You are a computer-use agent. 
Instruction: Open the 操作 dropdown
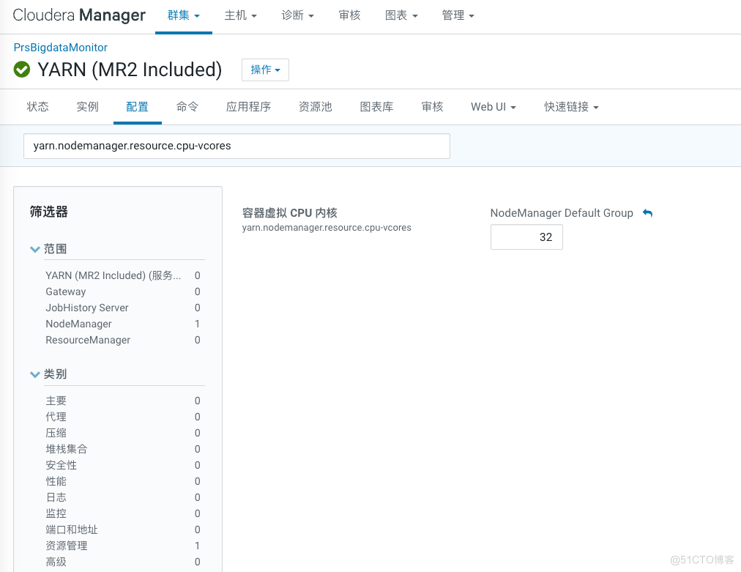point(265,70)
